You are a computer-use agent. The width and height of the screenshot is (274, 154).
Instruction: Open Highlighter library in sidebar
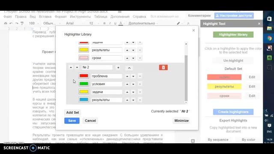tap(233, 35)
